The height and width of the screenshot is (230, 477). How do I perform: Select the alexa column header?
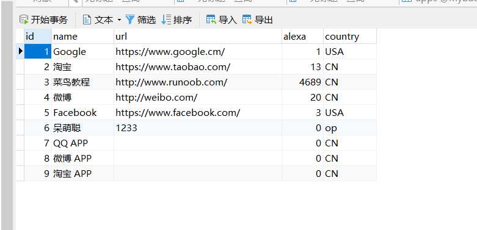click(302, 37)
